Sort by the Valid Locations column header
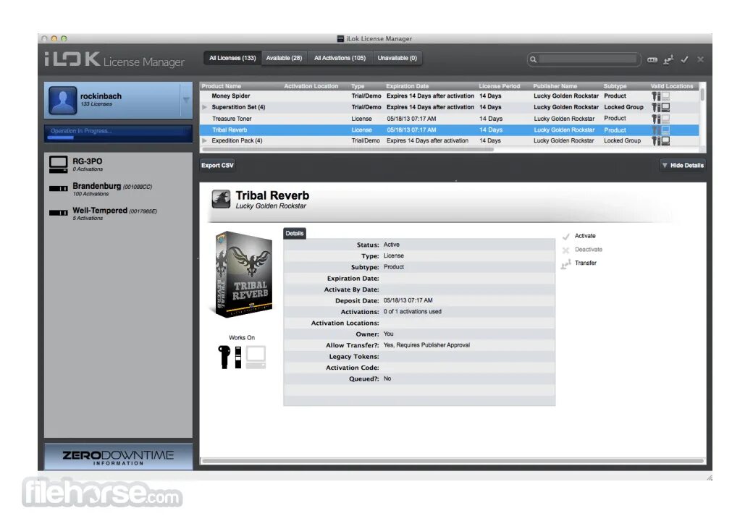 (672, 86)
